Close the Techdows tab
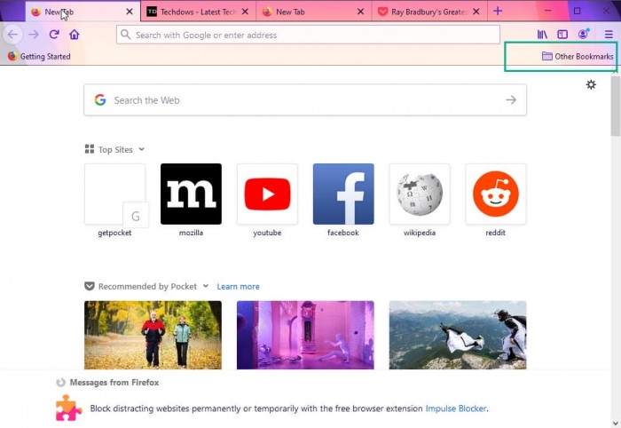 point(245,12)
